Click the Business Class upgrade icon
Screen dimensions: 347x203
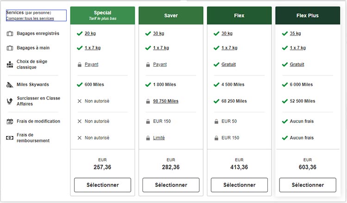click(10, 101)
